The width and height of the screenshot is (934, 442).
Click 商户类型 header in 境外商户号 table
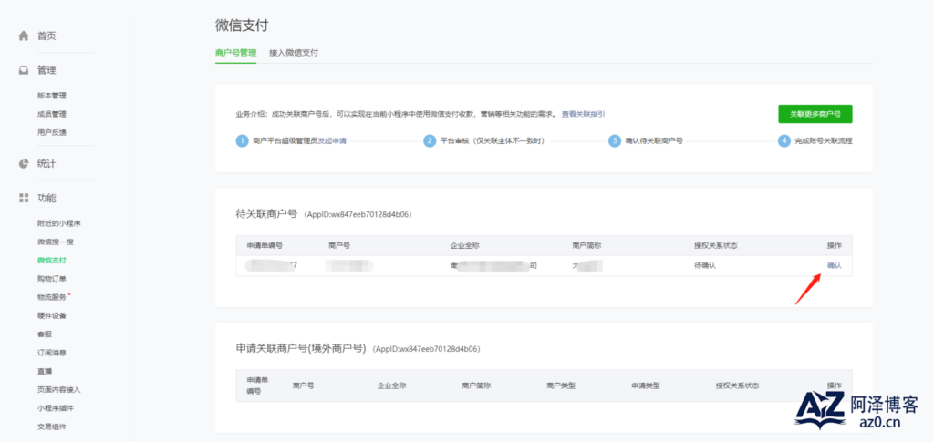point(561,385)
